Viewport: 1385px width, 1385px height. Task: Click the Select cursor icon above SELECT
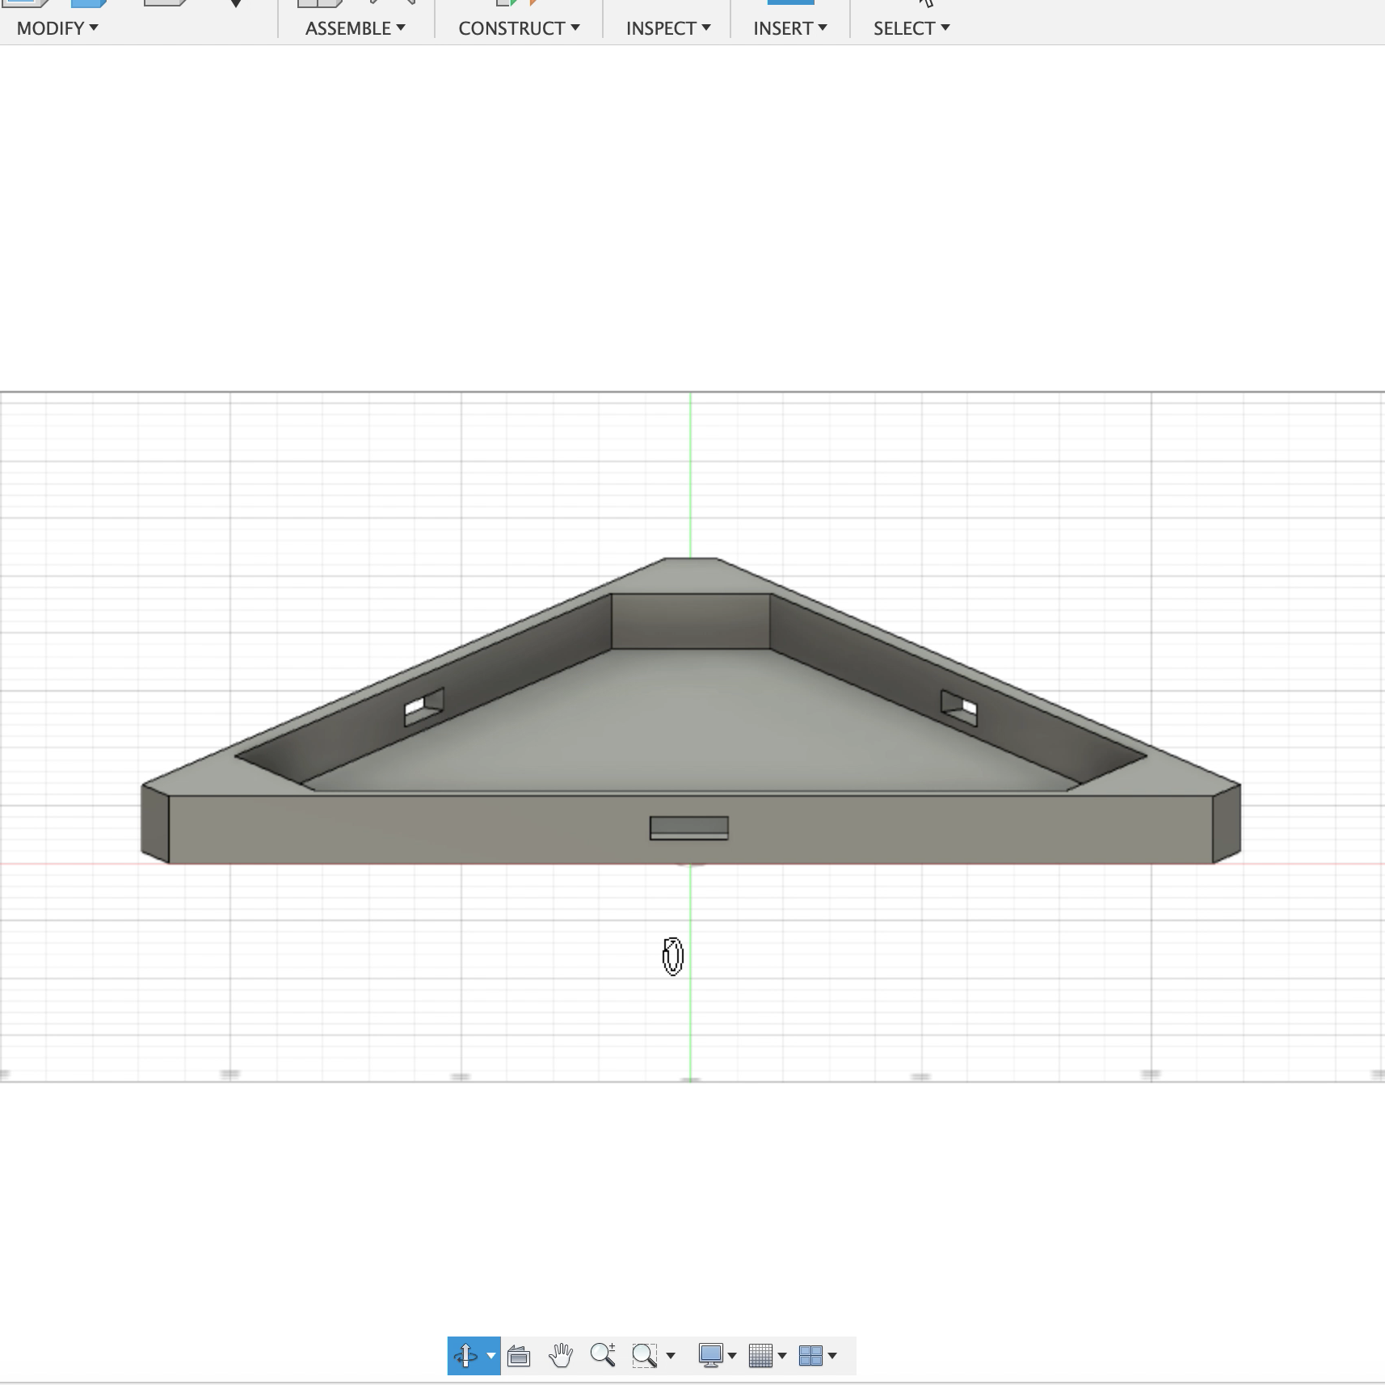pos(926,5)
